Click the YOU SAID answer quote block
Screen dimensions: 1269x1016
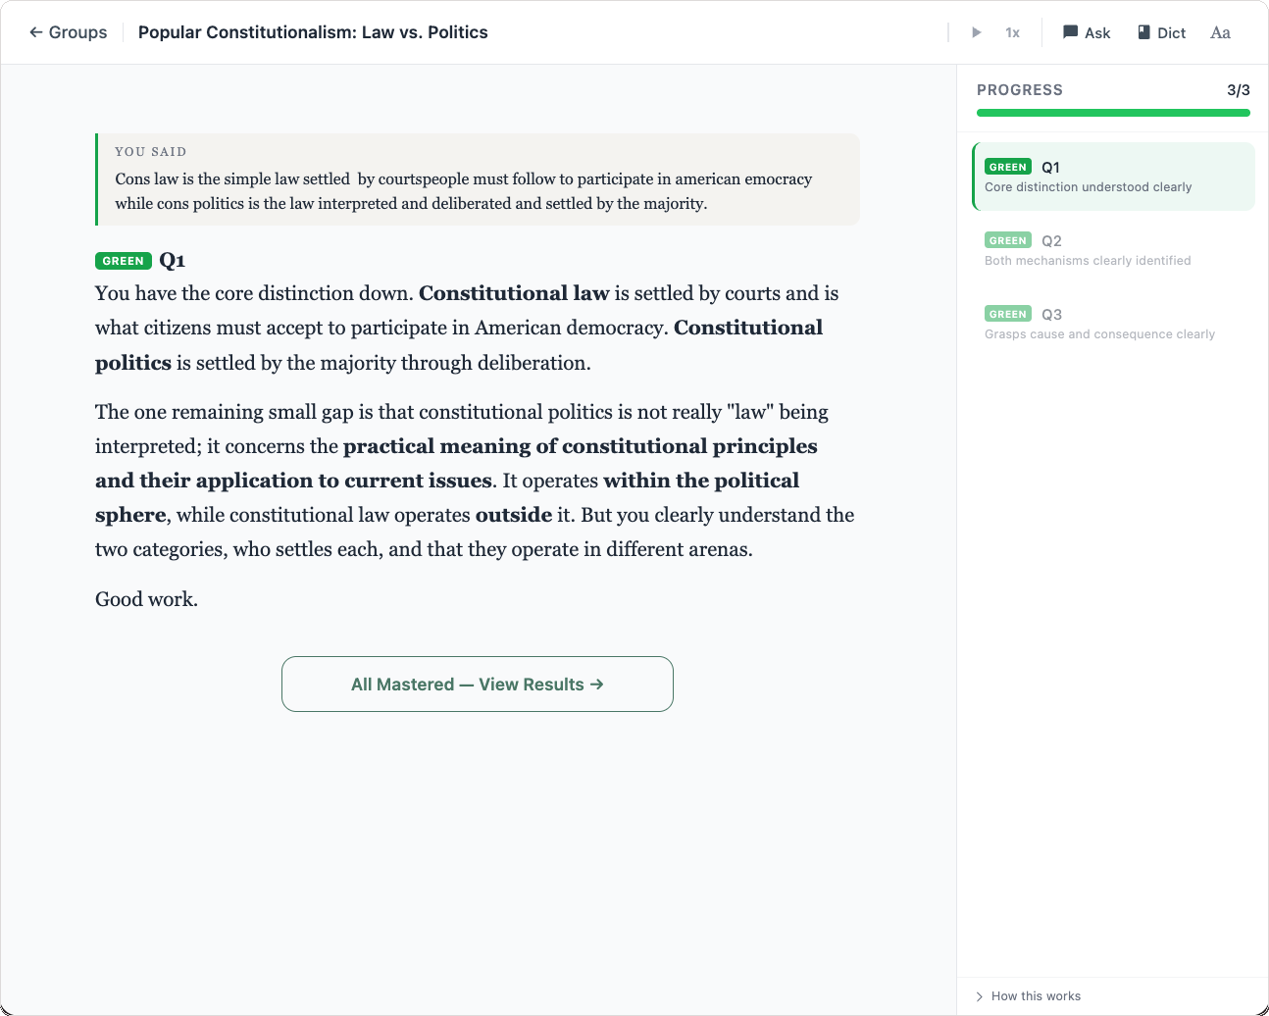[x=478, y=179]
